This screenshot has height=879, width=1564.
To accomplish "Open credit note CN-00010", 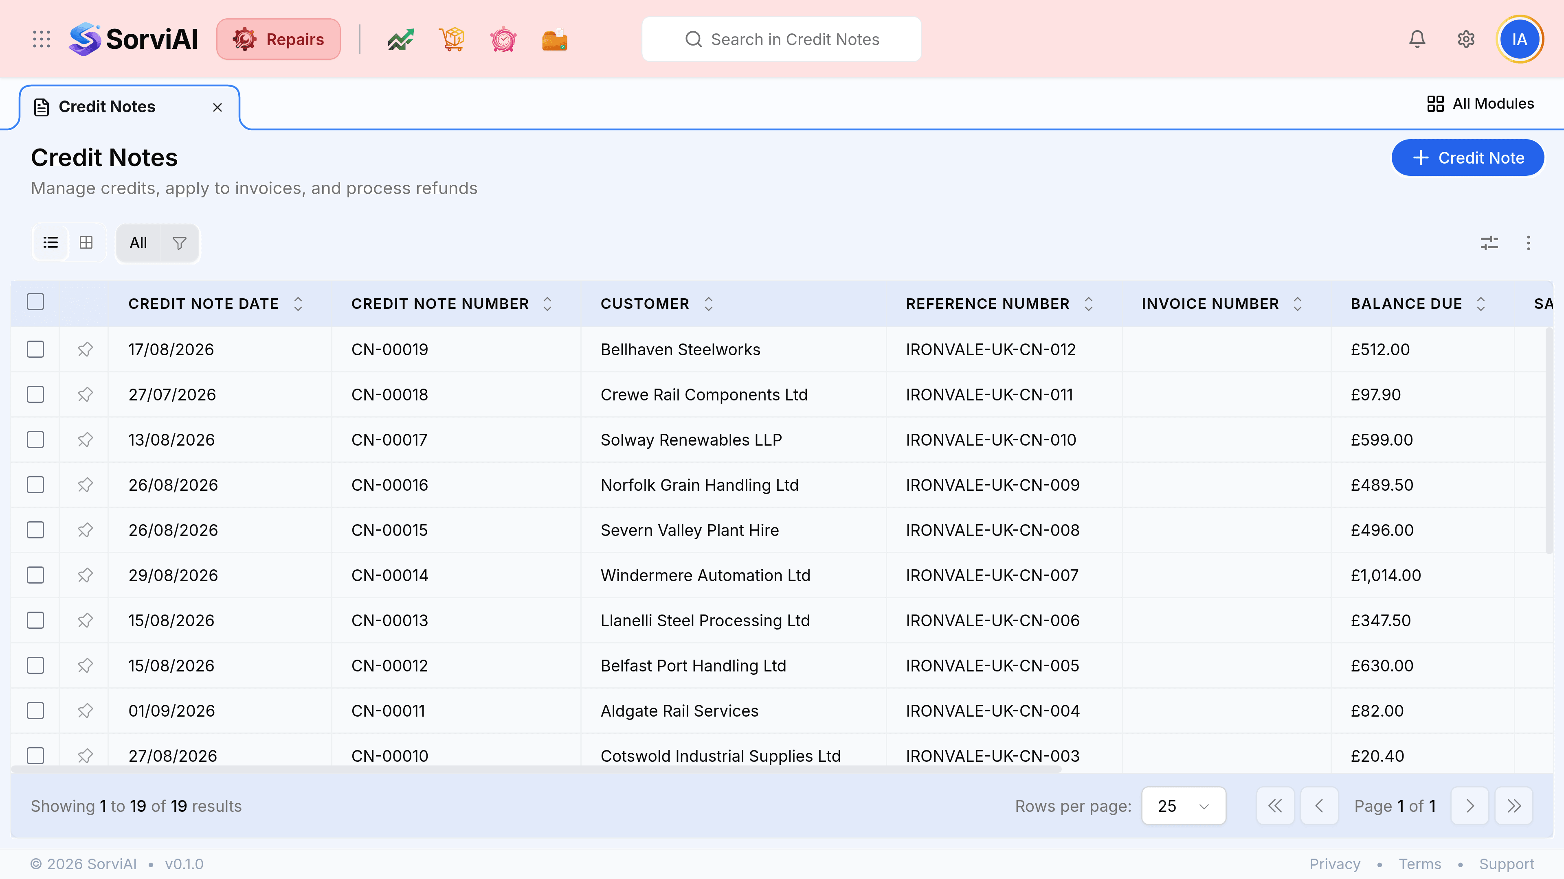I will 390,756.
